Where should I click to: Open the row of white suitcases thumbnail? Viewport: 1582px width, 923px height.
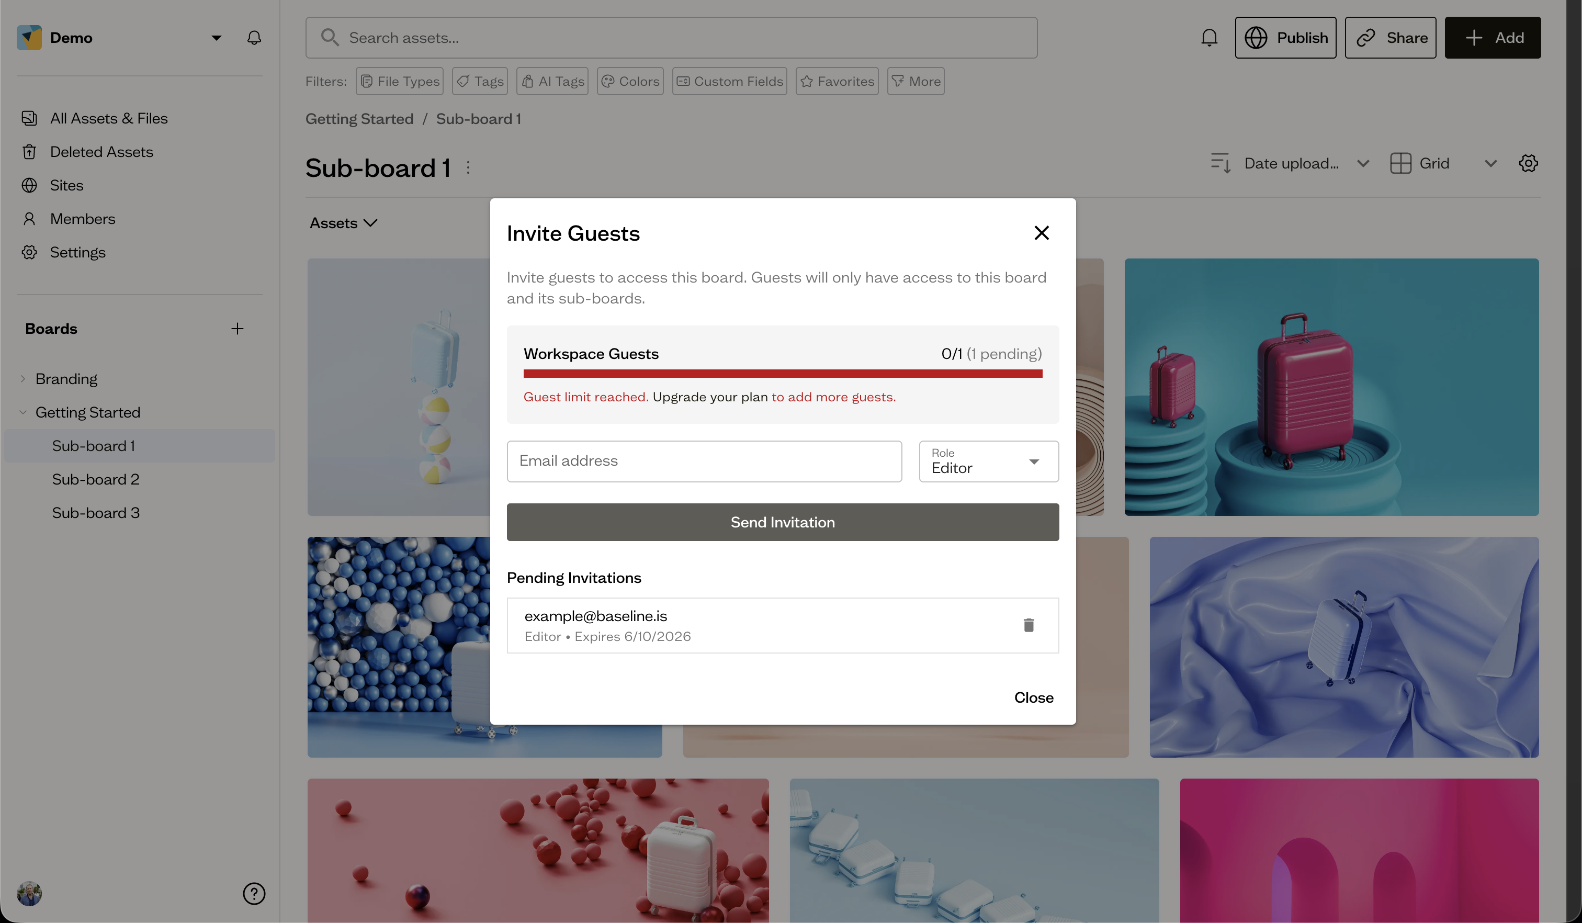(x=974, y=850)
